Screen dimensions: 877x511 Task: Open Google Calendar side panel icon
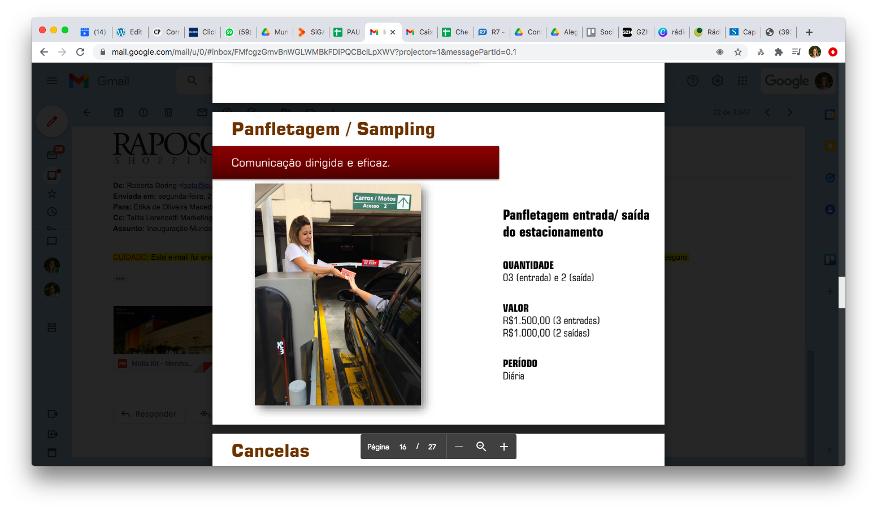[x=830, y=115]
